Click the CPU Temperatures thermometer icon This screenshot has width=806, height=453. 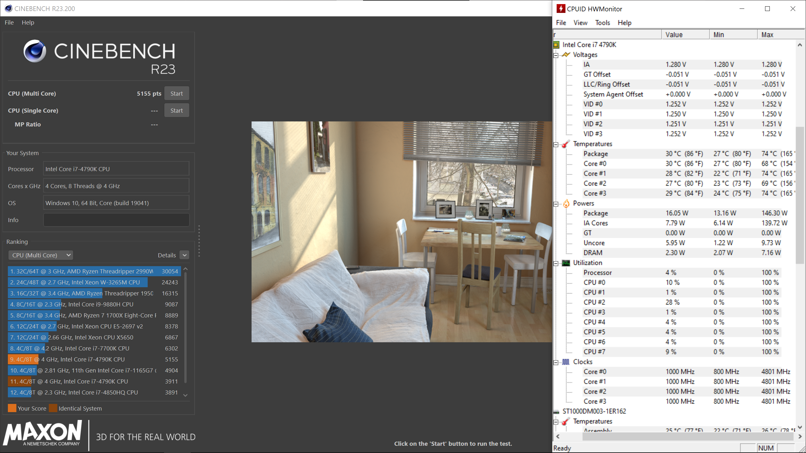(x=566, y=144)
